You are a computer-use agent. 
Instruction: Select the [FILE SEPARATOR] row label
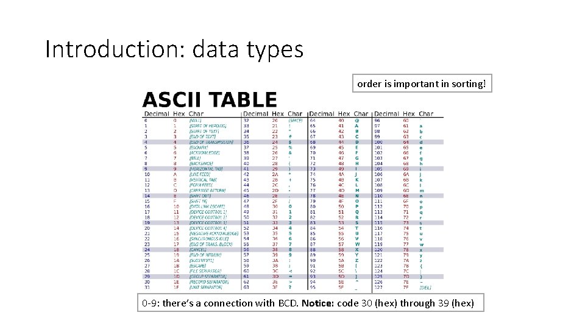coord(206,271)
